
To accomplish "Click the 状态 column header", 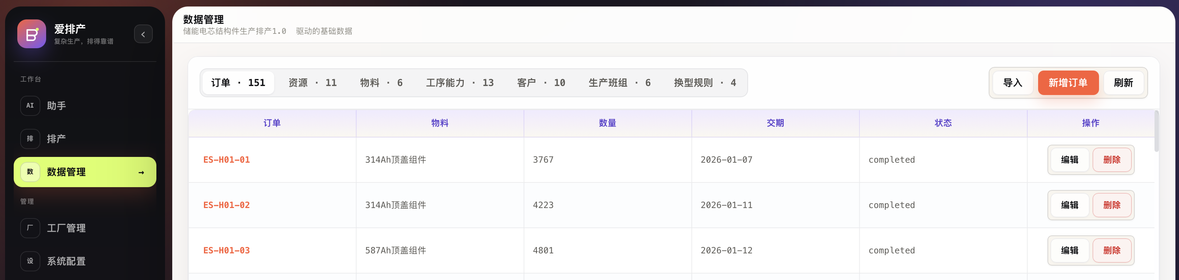I will click(x=943, y=123).
